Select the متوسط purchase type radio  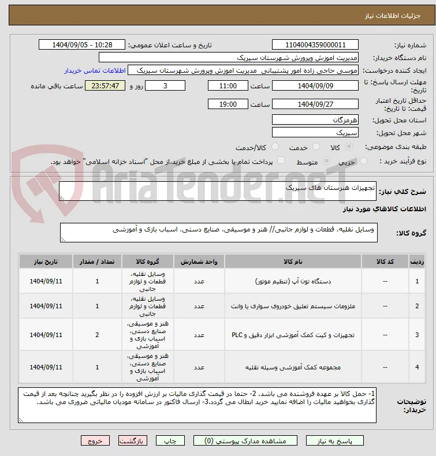[x=327, y=161]
